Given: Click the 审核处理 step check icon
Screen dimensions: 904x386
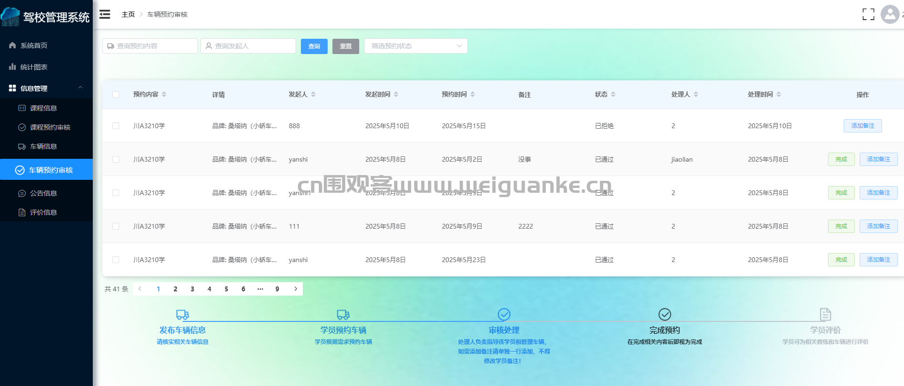Looking at the screenshot, I should tap(504, 314).
